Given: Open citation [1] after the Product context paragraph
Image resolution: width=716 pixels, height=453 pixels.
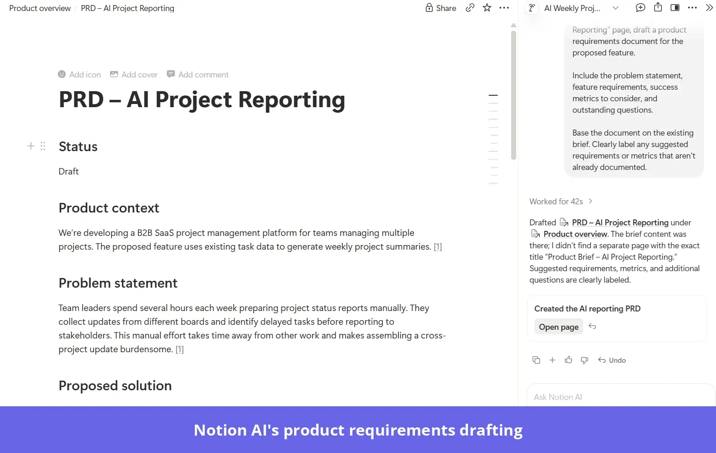Looking at the screenshot, I should click(x=438, y=247).
